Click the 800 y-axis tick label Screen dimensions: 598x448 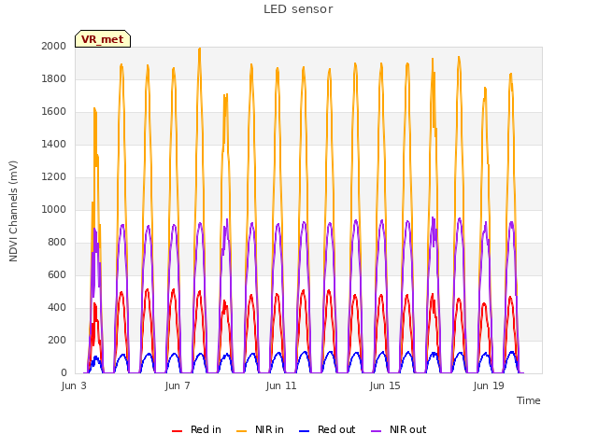point(57,243)
